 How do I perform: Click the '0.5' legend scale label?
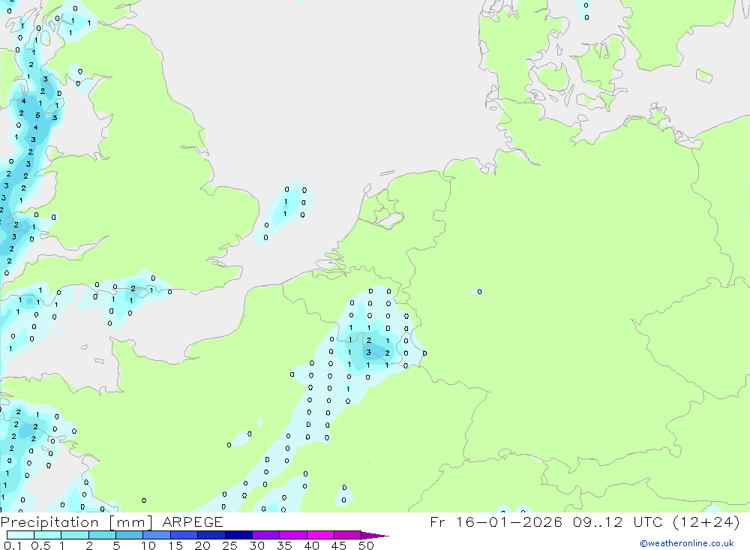(x=40, y=545)
